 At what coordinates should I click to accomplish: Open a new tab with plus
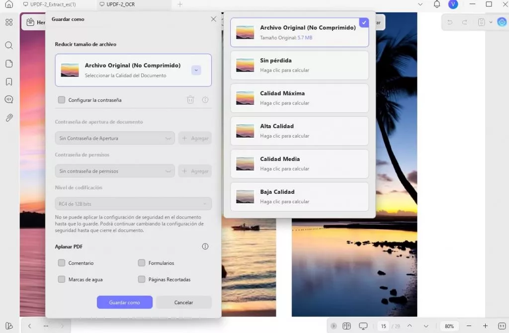pos(180,4)
